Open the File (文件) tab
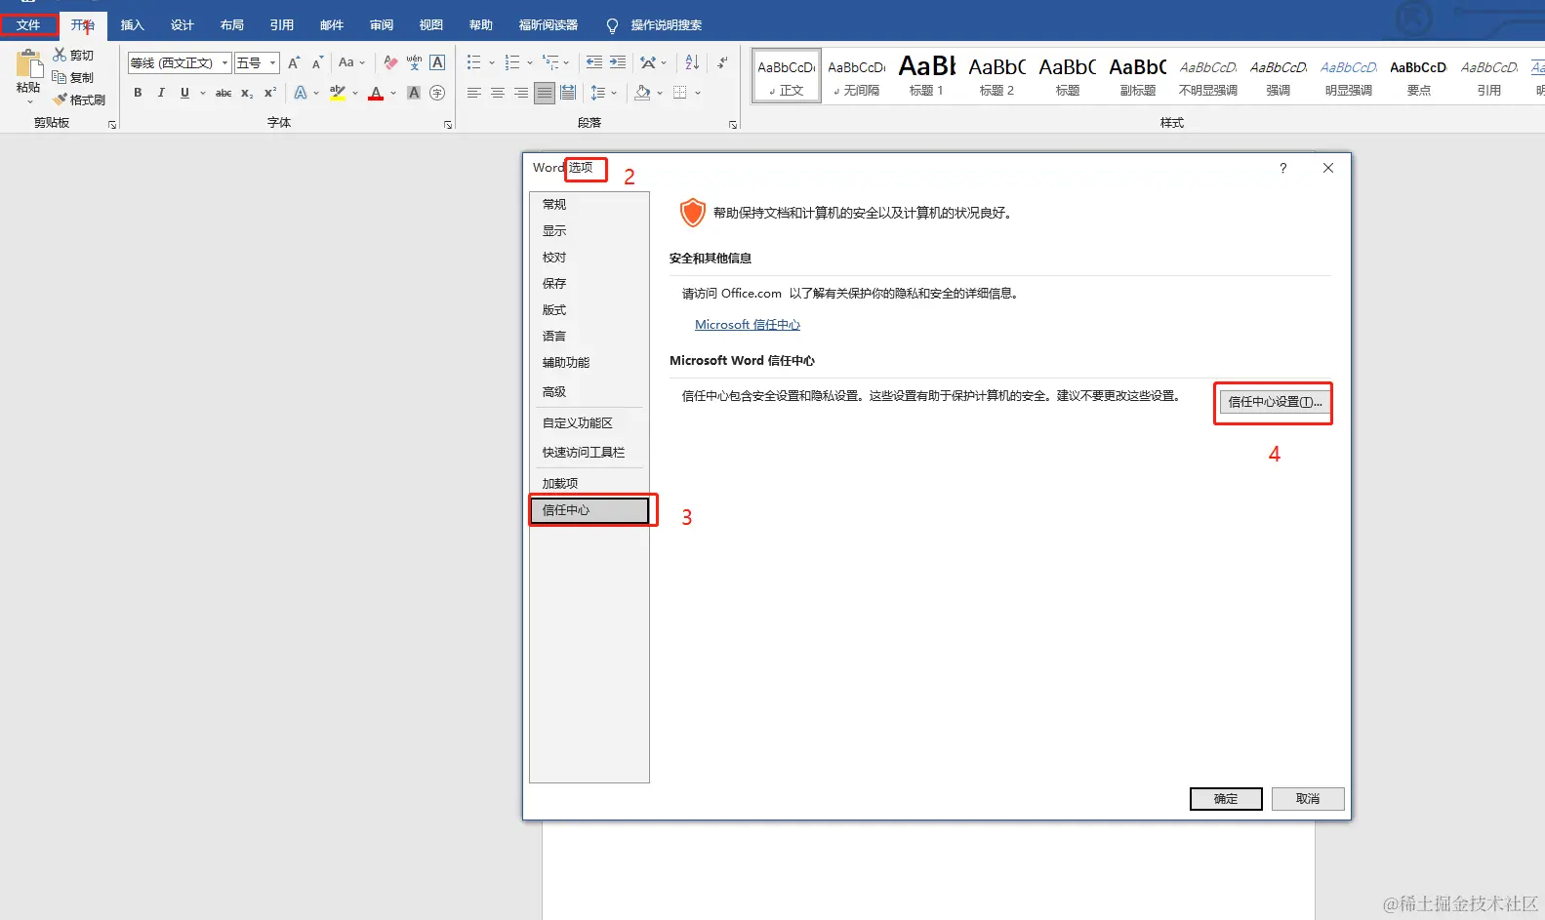 (28, 25)
